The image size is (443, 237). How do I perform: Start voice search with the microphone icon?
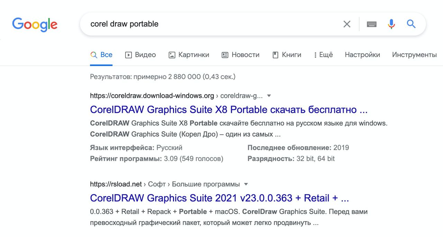tap(391, 24)
